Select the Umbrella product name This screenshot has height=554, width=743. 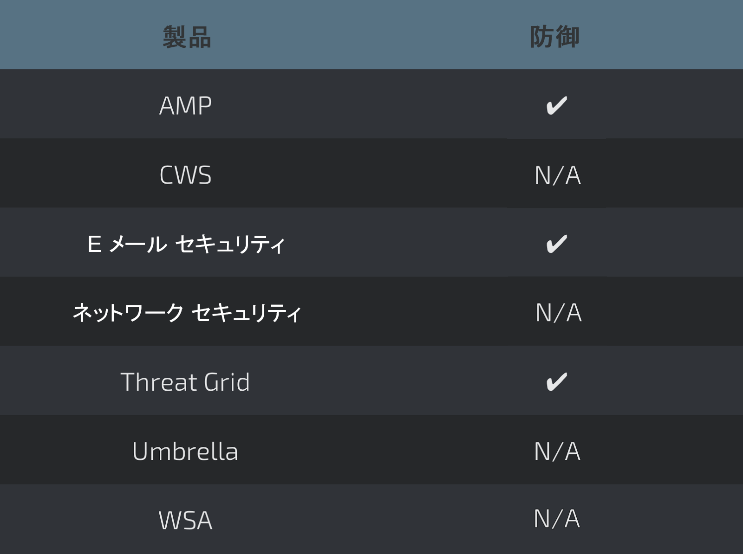pyautogui.click(x=185, y=451)
